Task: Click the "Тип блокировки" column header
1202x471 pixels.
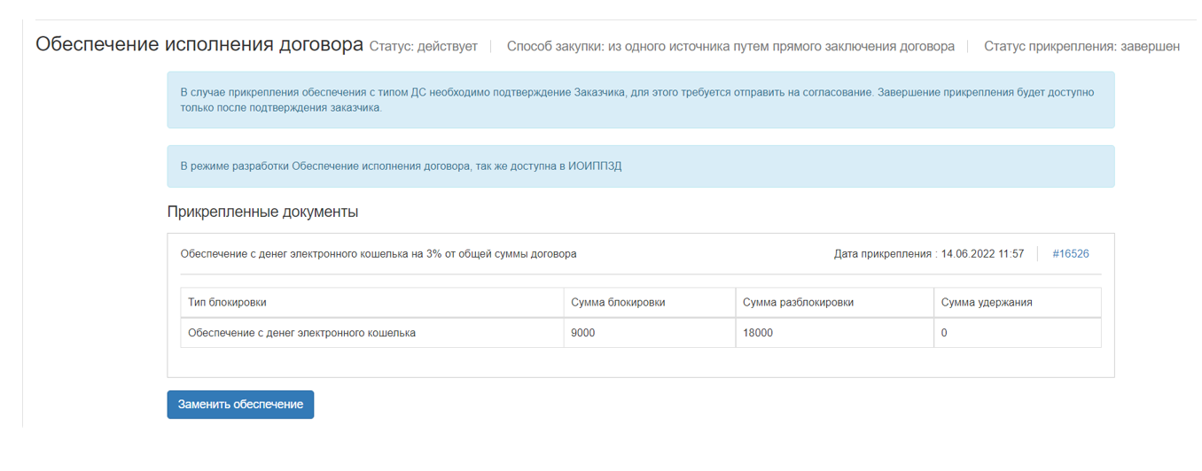Action: click(227, 303)
